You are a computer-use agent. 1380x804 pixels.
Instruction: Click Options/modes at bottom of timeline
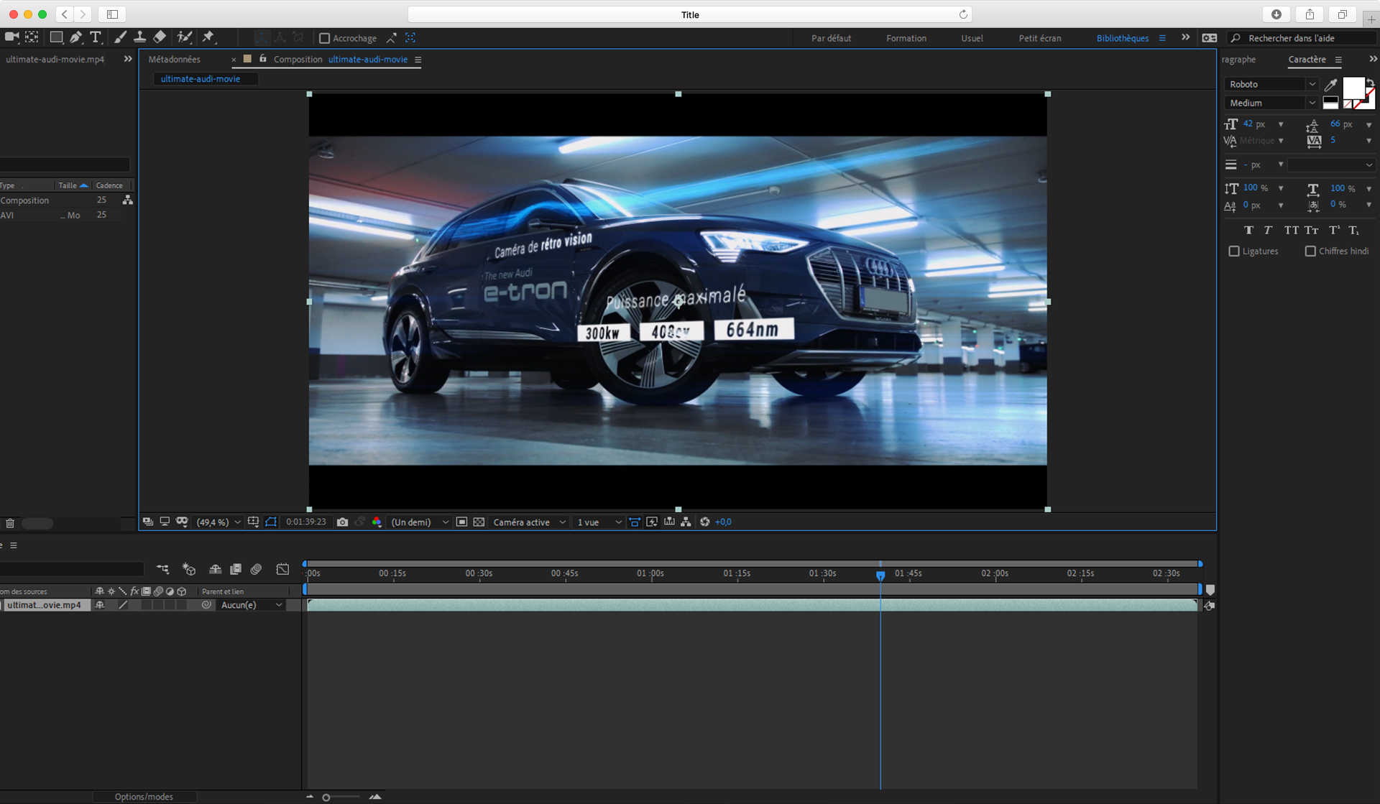[x=144, y=797]
